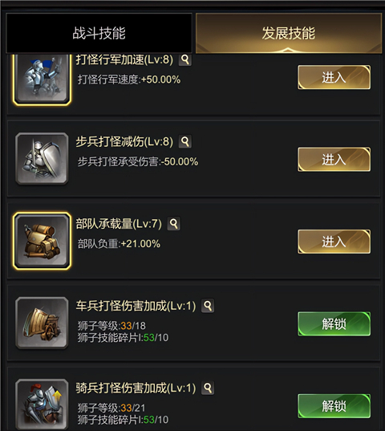
Task: Inspect details via 步兵打怪减伤 magnifier
Action: [185, 141]
